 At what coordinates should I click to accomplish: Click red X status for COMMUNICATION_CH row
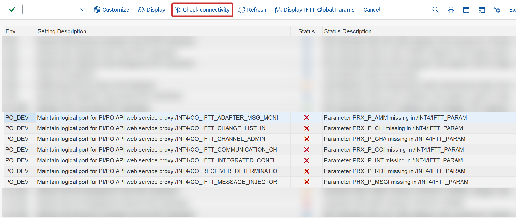tap(307, 150)
